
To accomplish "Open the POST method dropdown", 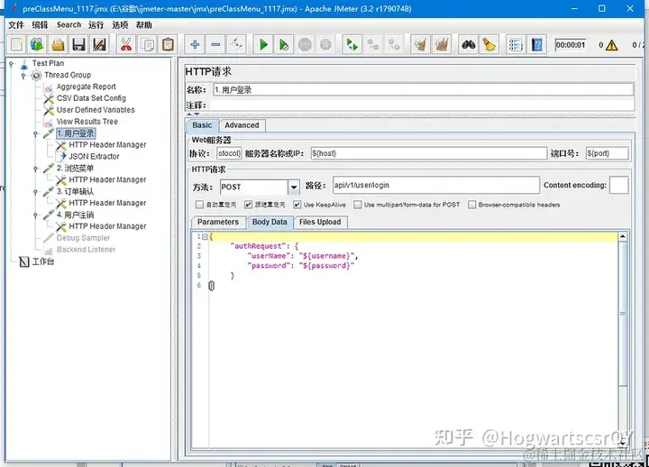I will coord(294,188).
